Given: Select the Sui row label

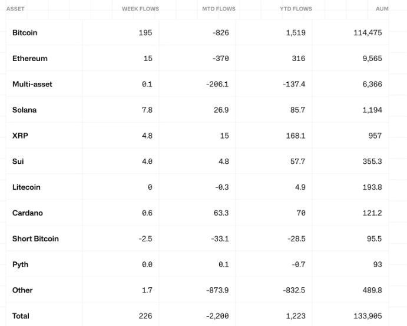Looking at the screenshot, I should (18, 162).
